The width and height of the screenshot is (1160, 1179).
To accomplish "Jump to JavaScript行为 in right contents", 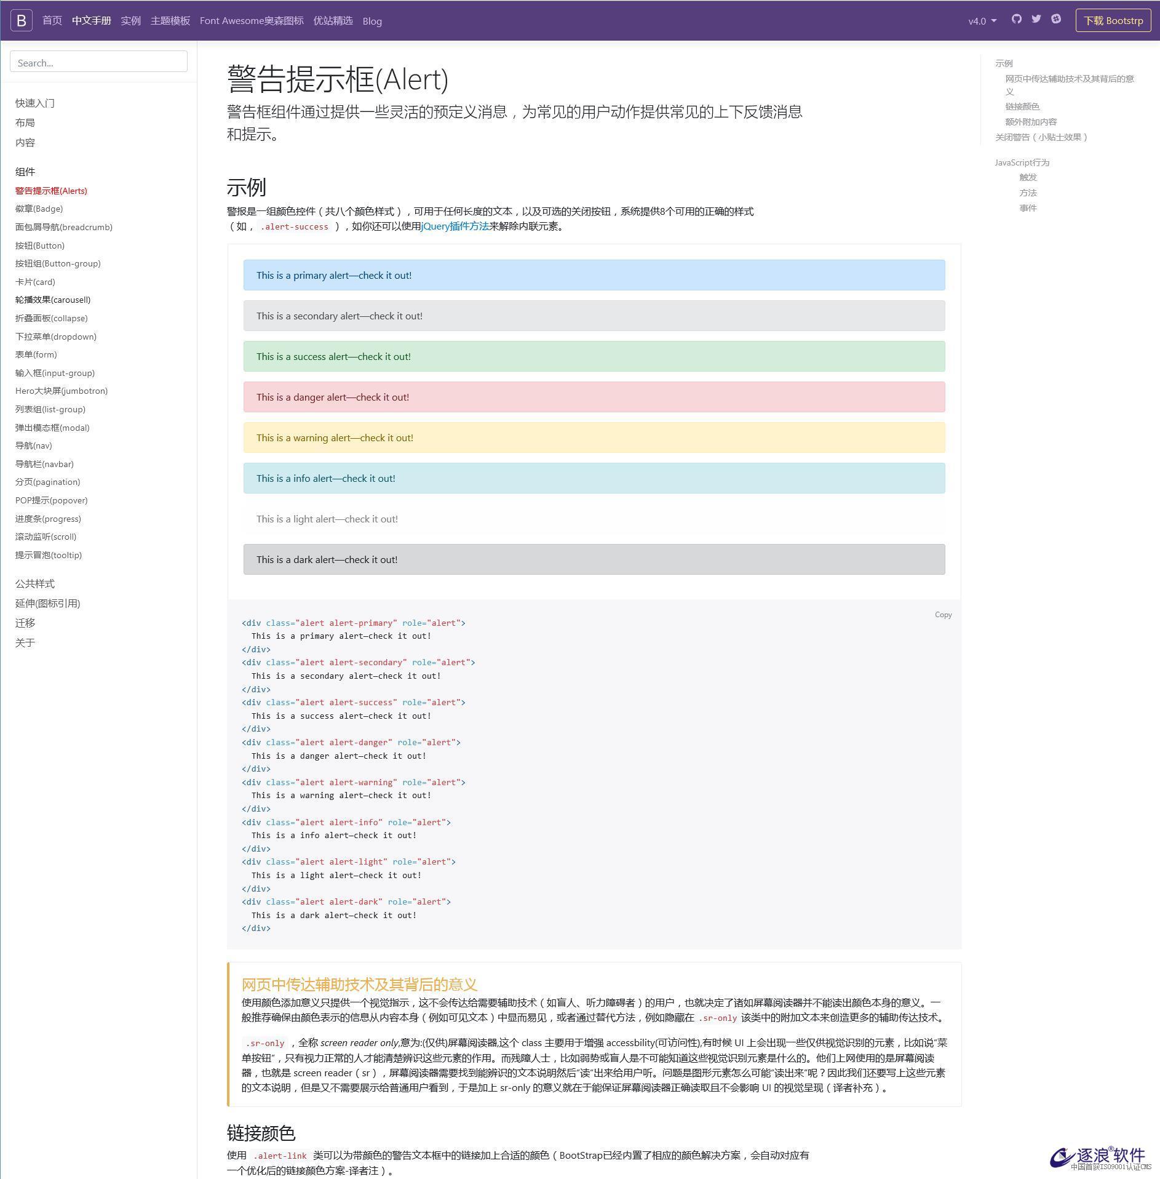I will click(1022, 162).
